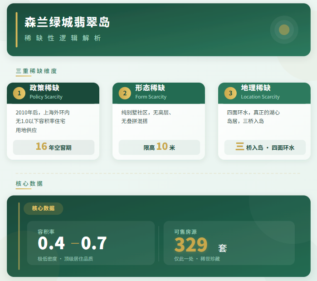Viewport: 317px width, 281px height.
Task: Click the Form Scarcity subtitle
Action: tap(151, 97)
